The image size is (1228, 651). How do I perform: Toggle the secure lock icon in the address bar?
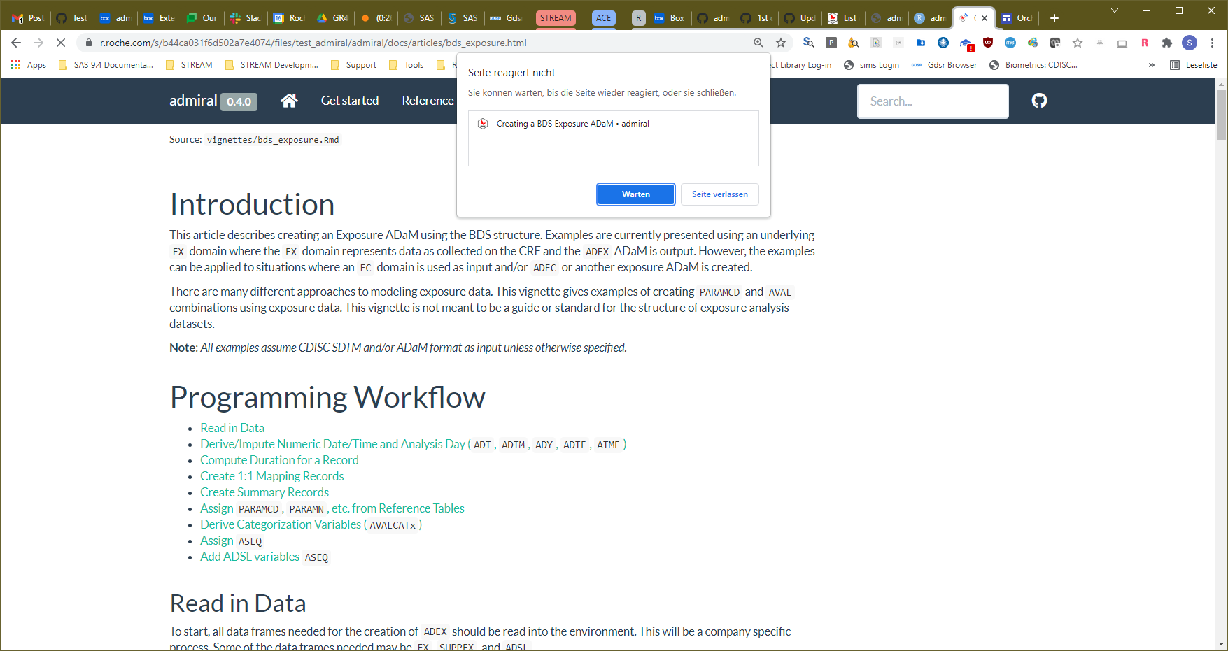(89, 42)
